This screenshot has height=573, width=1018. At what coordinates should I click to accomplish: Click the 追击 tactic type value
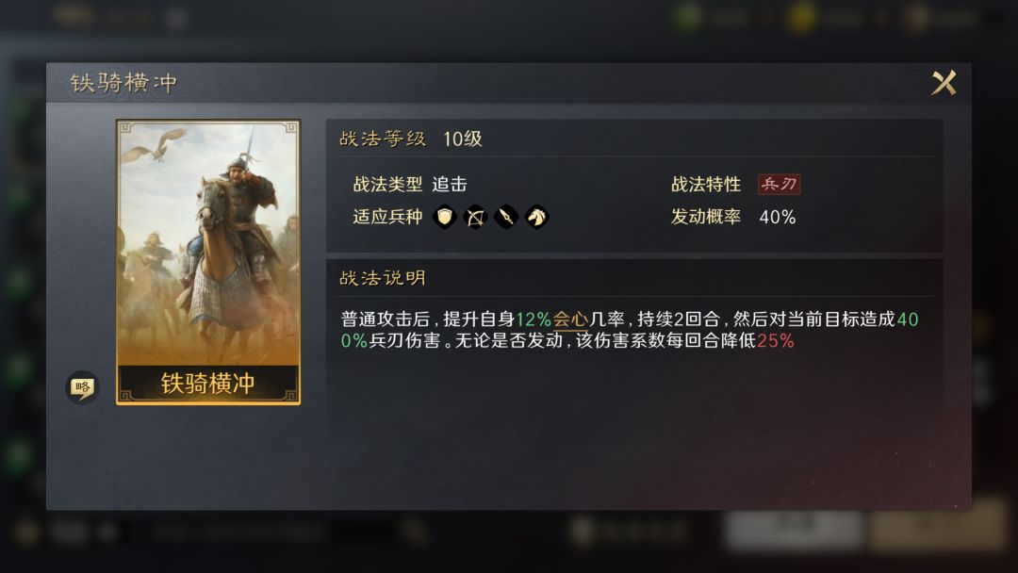click(450, 185)
